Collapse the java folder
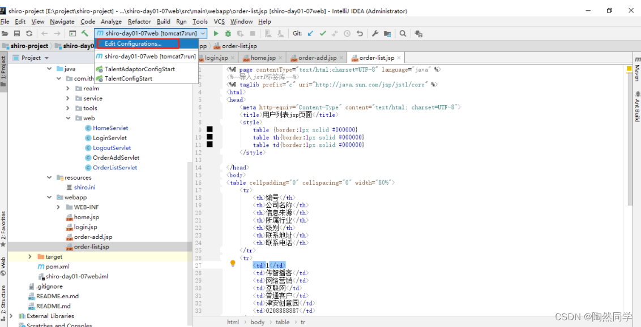Viewport: 641px width, 327px height. [x=49, y=68]
